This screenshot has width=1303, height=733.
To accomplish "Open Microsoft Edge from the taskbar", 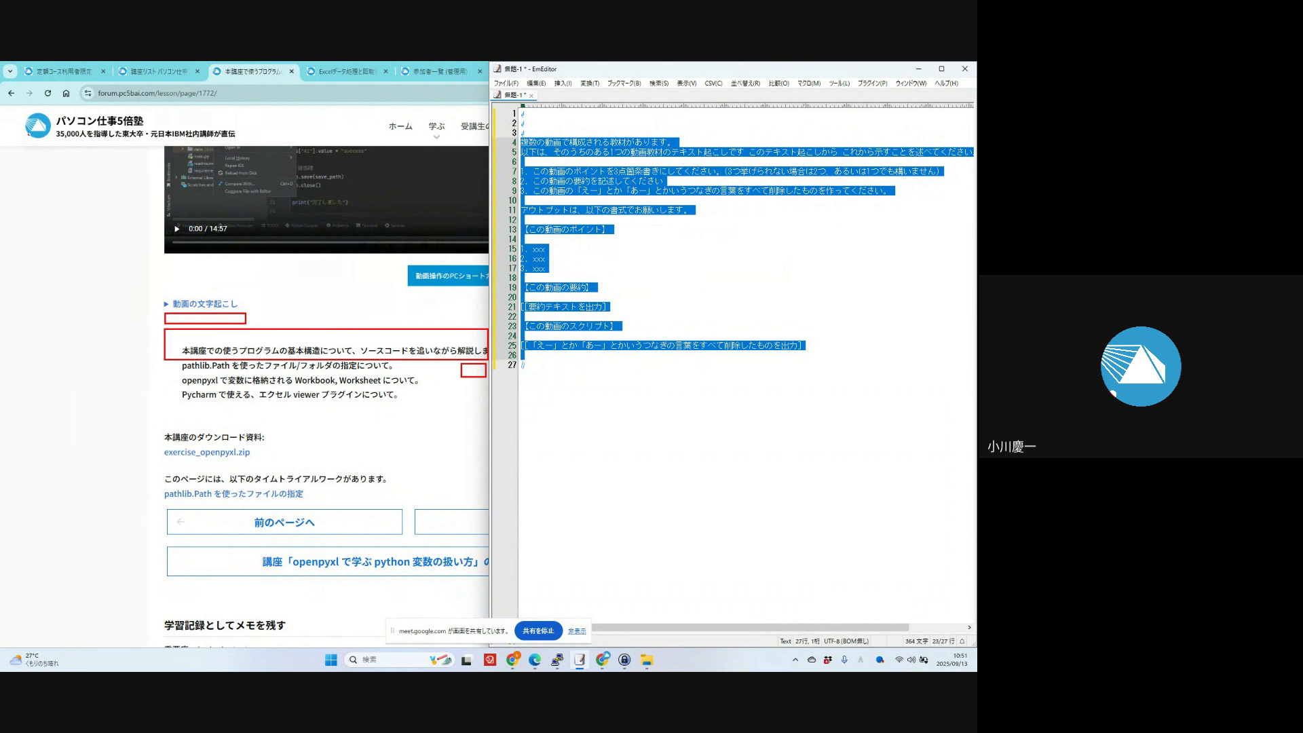I will tap(535, 660).
